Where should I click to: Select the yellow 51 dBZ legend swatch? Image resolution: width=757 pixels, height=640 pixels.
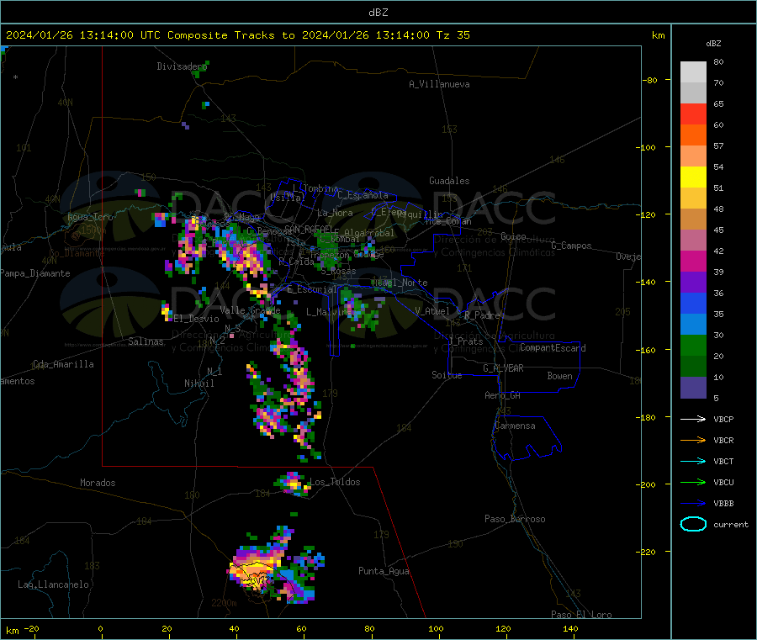(x=693, y=177)
